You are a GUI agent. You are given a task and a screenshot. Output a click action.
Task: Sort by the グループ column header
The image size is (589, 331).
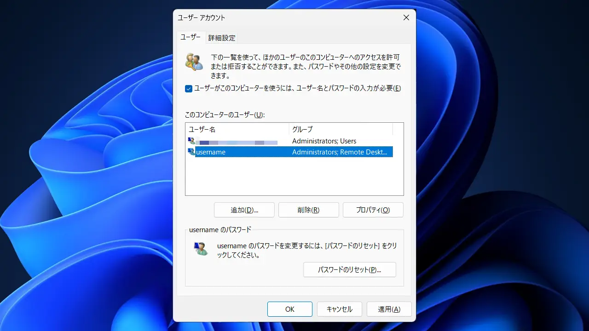341,129
